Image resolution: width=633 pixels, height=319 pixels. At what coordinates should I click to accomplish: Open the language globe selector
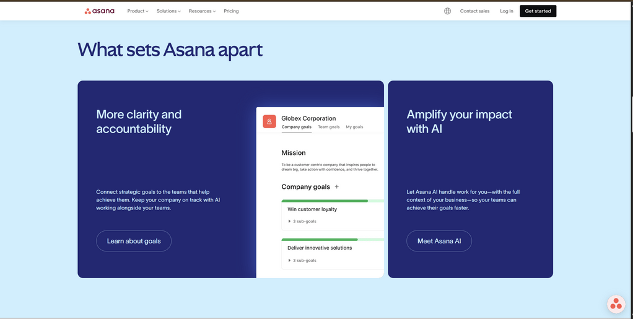pyautogui.click(x=447, y=11)
